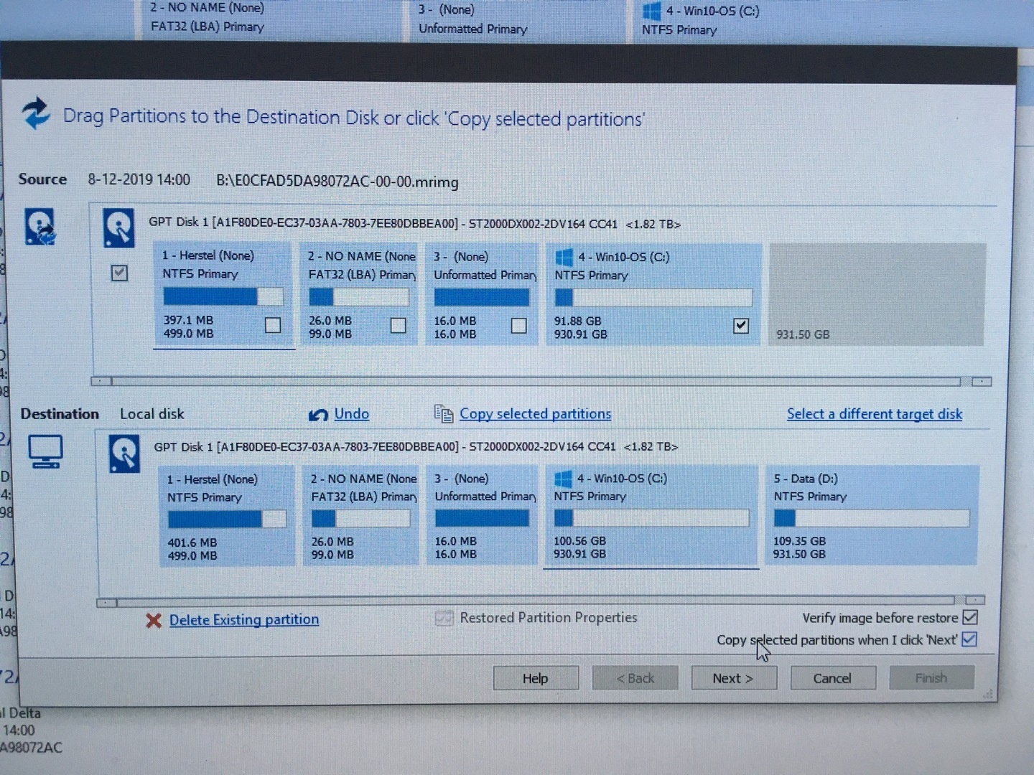This screenshot has width=1034, height=775.
Task: Click the restore arrows icon in dialog header
Action: point(36,114)
